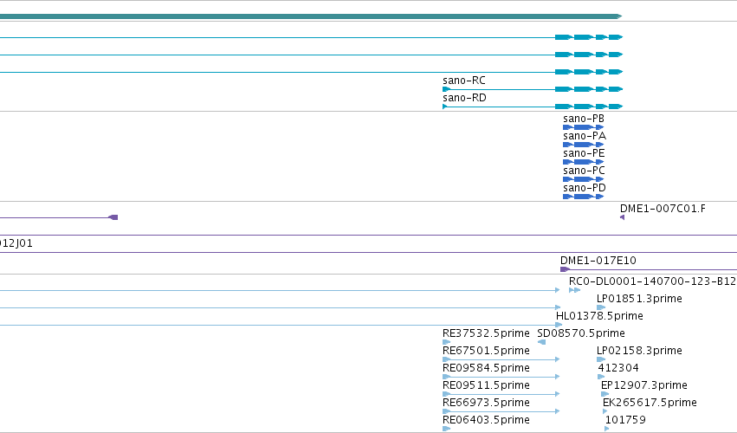Click the arrow glyph under RE37532.5prime
The height and width of the screenshot is (433, 737).
[x=447, y=342]
